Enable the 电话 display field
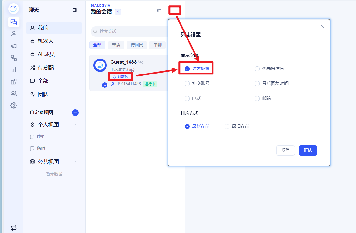Image resolution: width=356 pixels, height=233 pixels. point(187,98)
